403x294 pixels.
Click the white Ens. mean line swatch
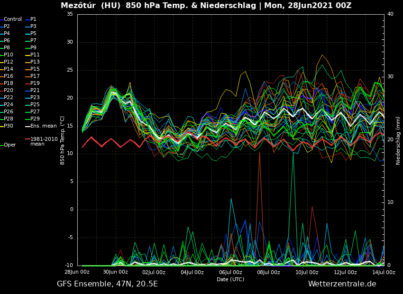(x=27, y=126)
